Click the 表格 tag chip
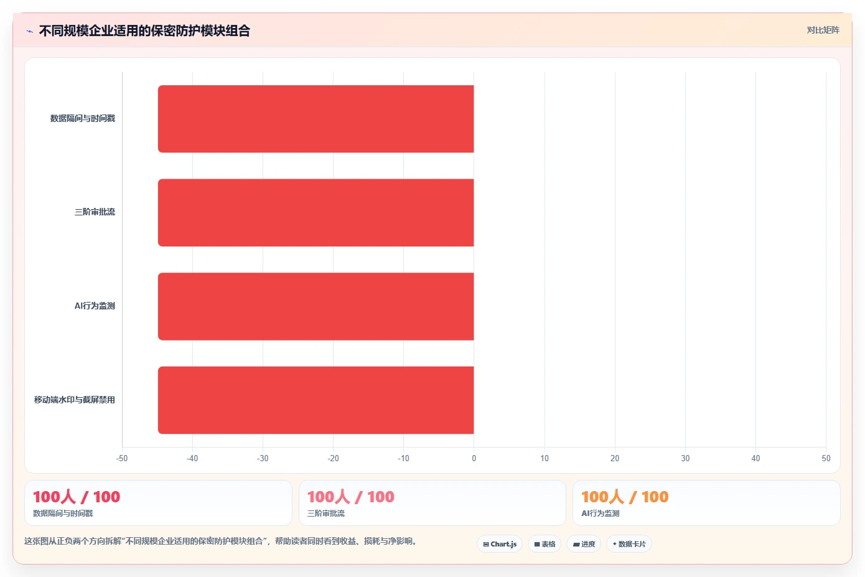Image resolution: width=865 pixels, height=577 pixels. (545, 544)
